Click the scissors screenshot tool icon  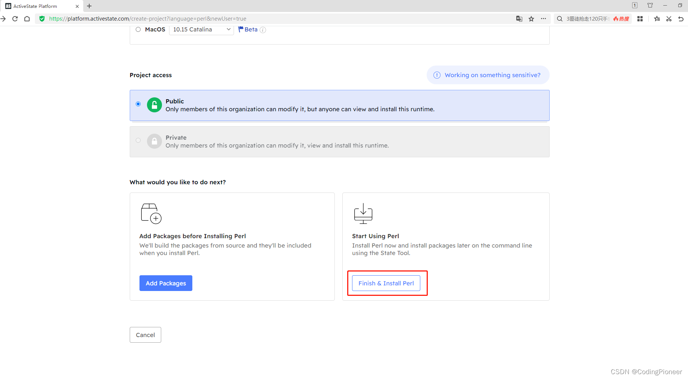click(x=669, y=19)
